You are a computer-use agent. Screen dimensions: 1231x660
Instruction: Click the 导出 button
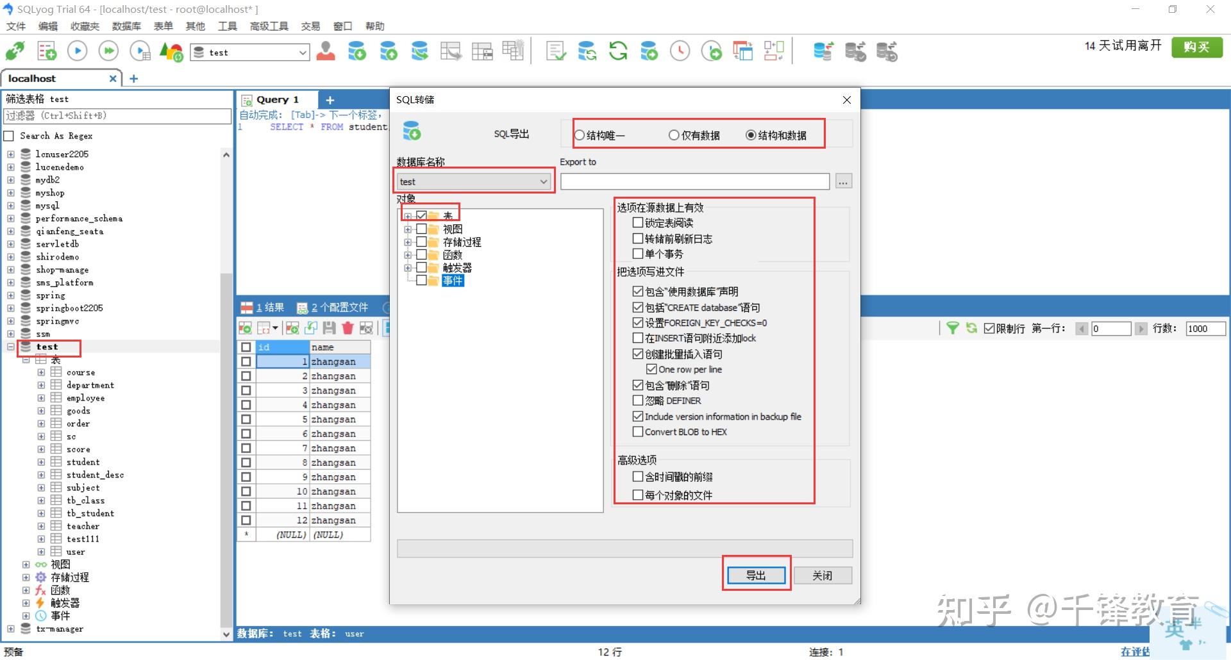pos(756,575)
